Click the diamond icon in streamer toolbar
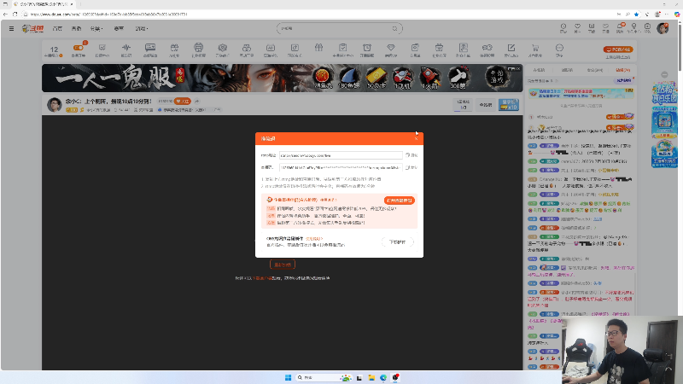683x384 pixels. click(x=391, y=49)
